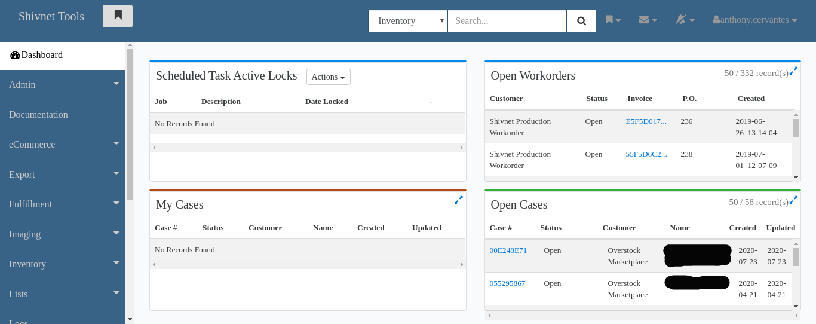Open the anthony.cervantes user menu
The height and width of the screenshot is (324, 816).
(x=754, y=20)
